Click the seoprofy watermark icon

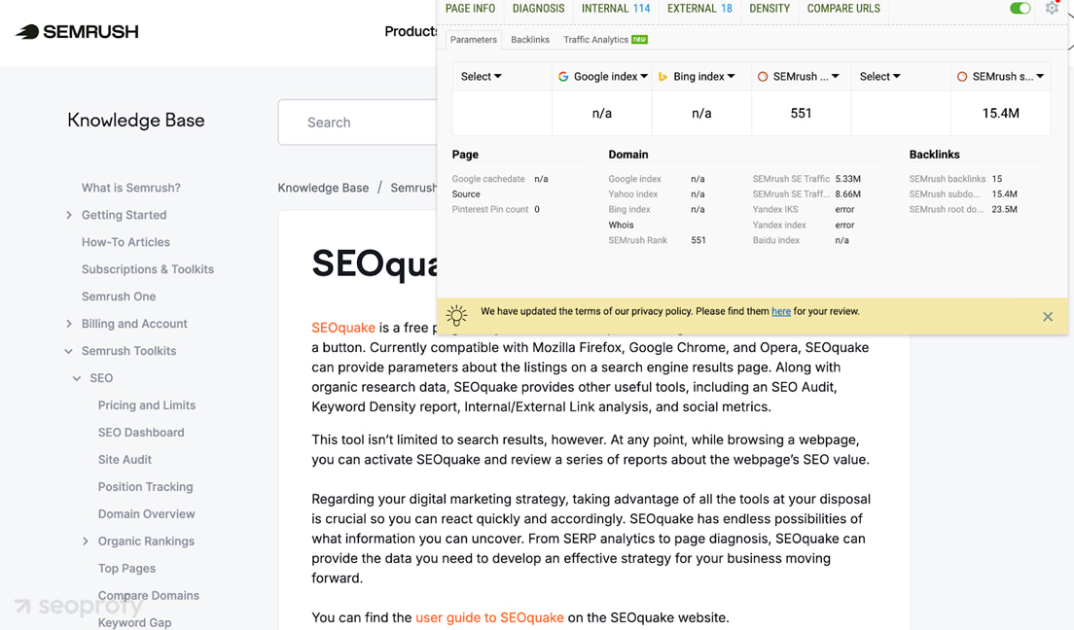[x=21, y=605]
